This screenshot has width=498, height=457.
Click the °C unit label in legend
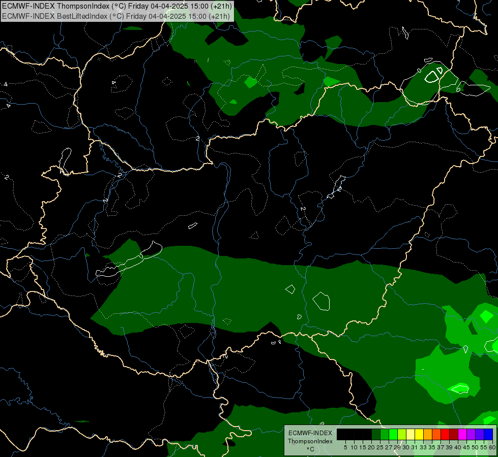[310, 449]
